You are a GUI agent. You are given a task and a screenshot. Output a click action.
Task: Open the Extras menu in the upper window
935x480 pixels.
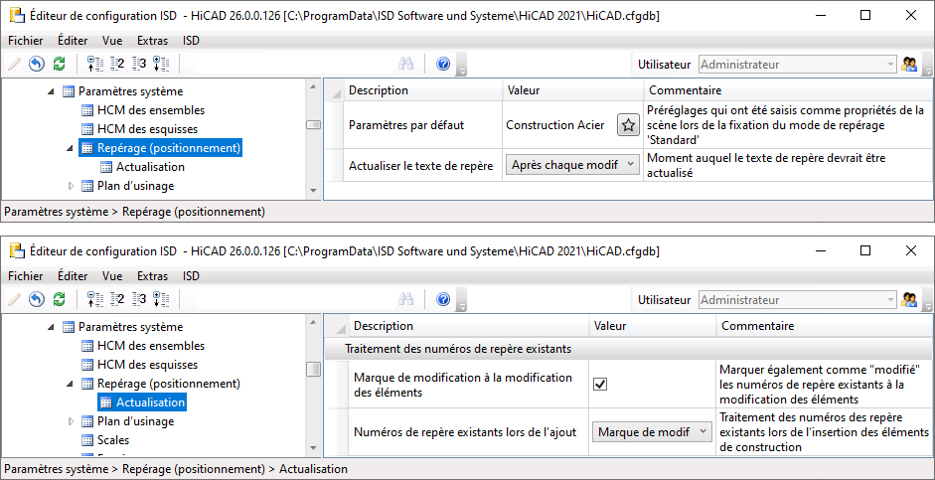[x=152, y=41]
